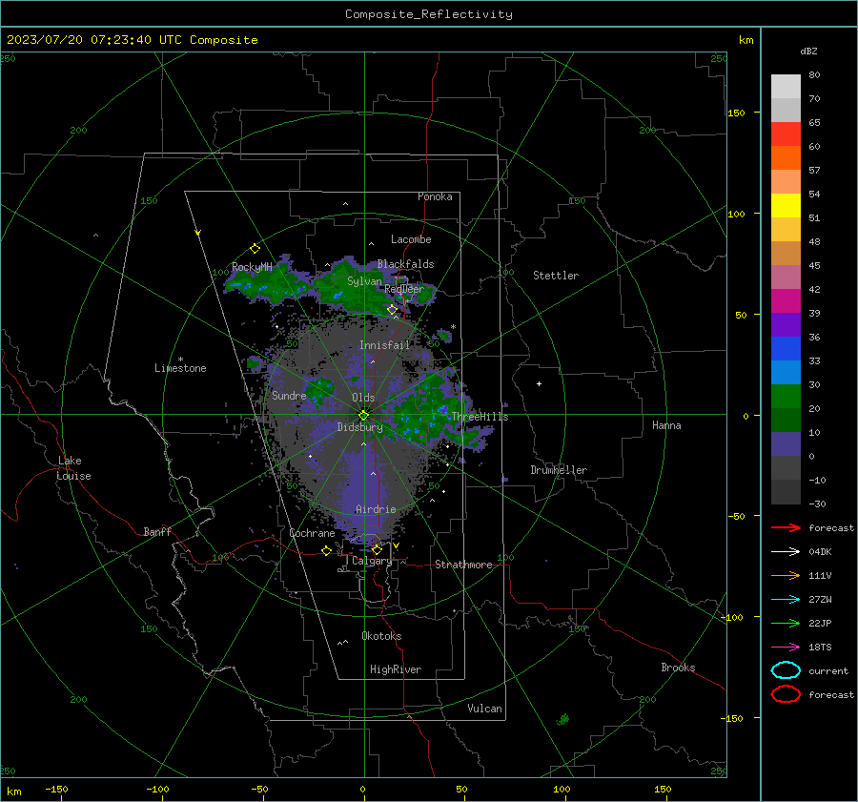Click the yellow diamond marker near RockyMH

[x=255, y=249]
